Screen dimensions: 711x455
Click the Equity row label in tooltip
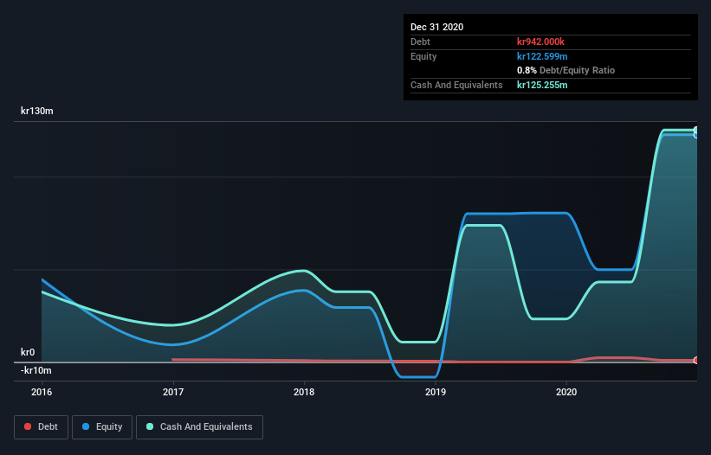pyautogui.click(x=423, y=56)
